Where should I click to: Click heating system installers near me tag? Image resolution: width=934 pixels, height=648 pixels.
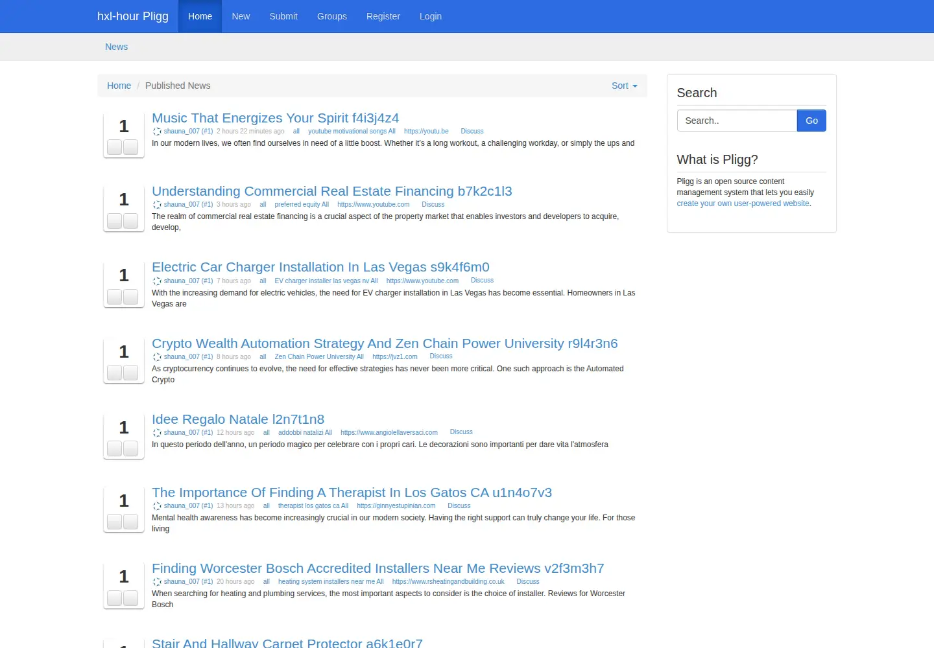pyautogui.click(x=331, y=582)
